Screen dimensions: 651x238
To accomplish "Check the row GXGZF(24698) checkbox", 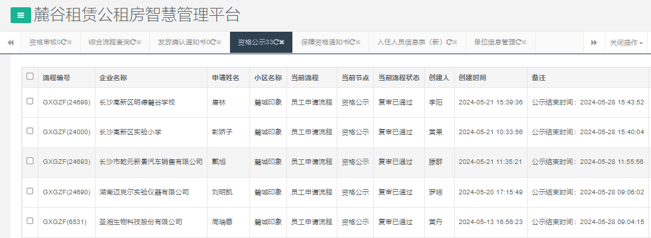I will [x=30, y=101].
